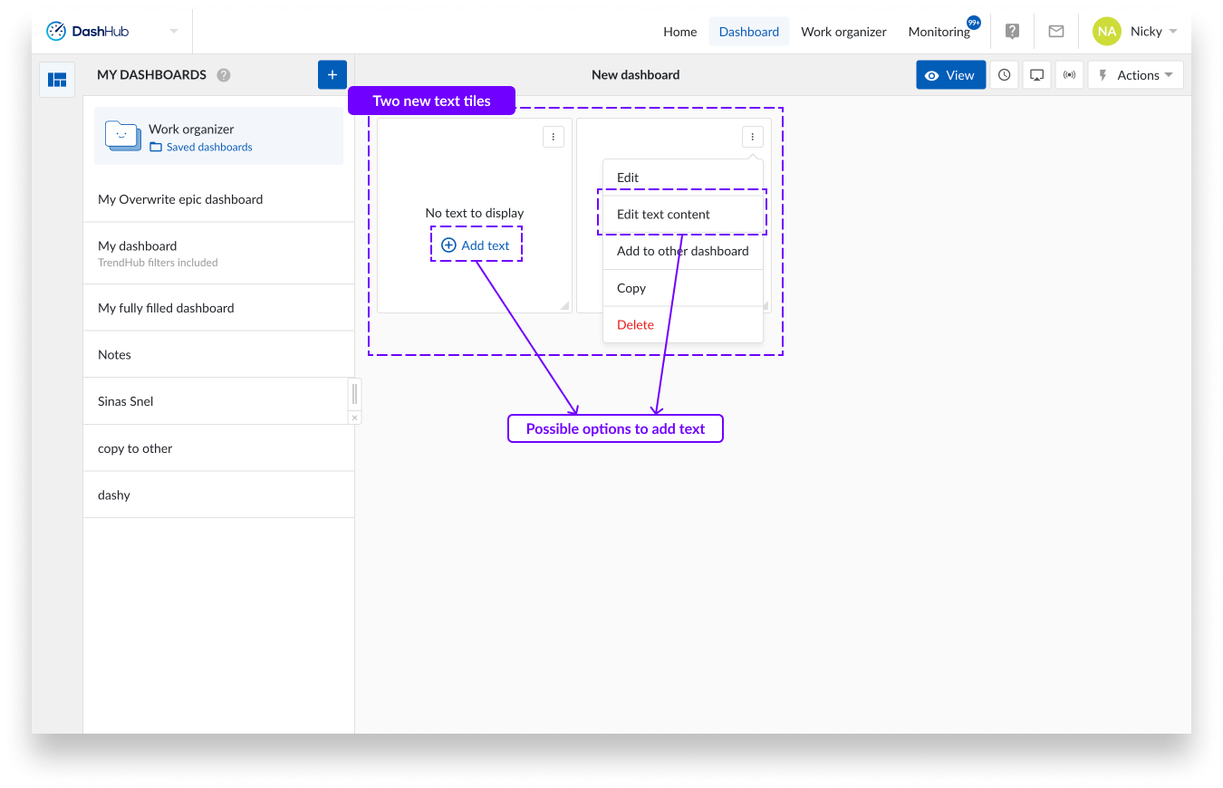Expand the Actions dropdown

pos(1136,75)
